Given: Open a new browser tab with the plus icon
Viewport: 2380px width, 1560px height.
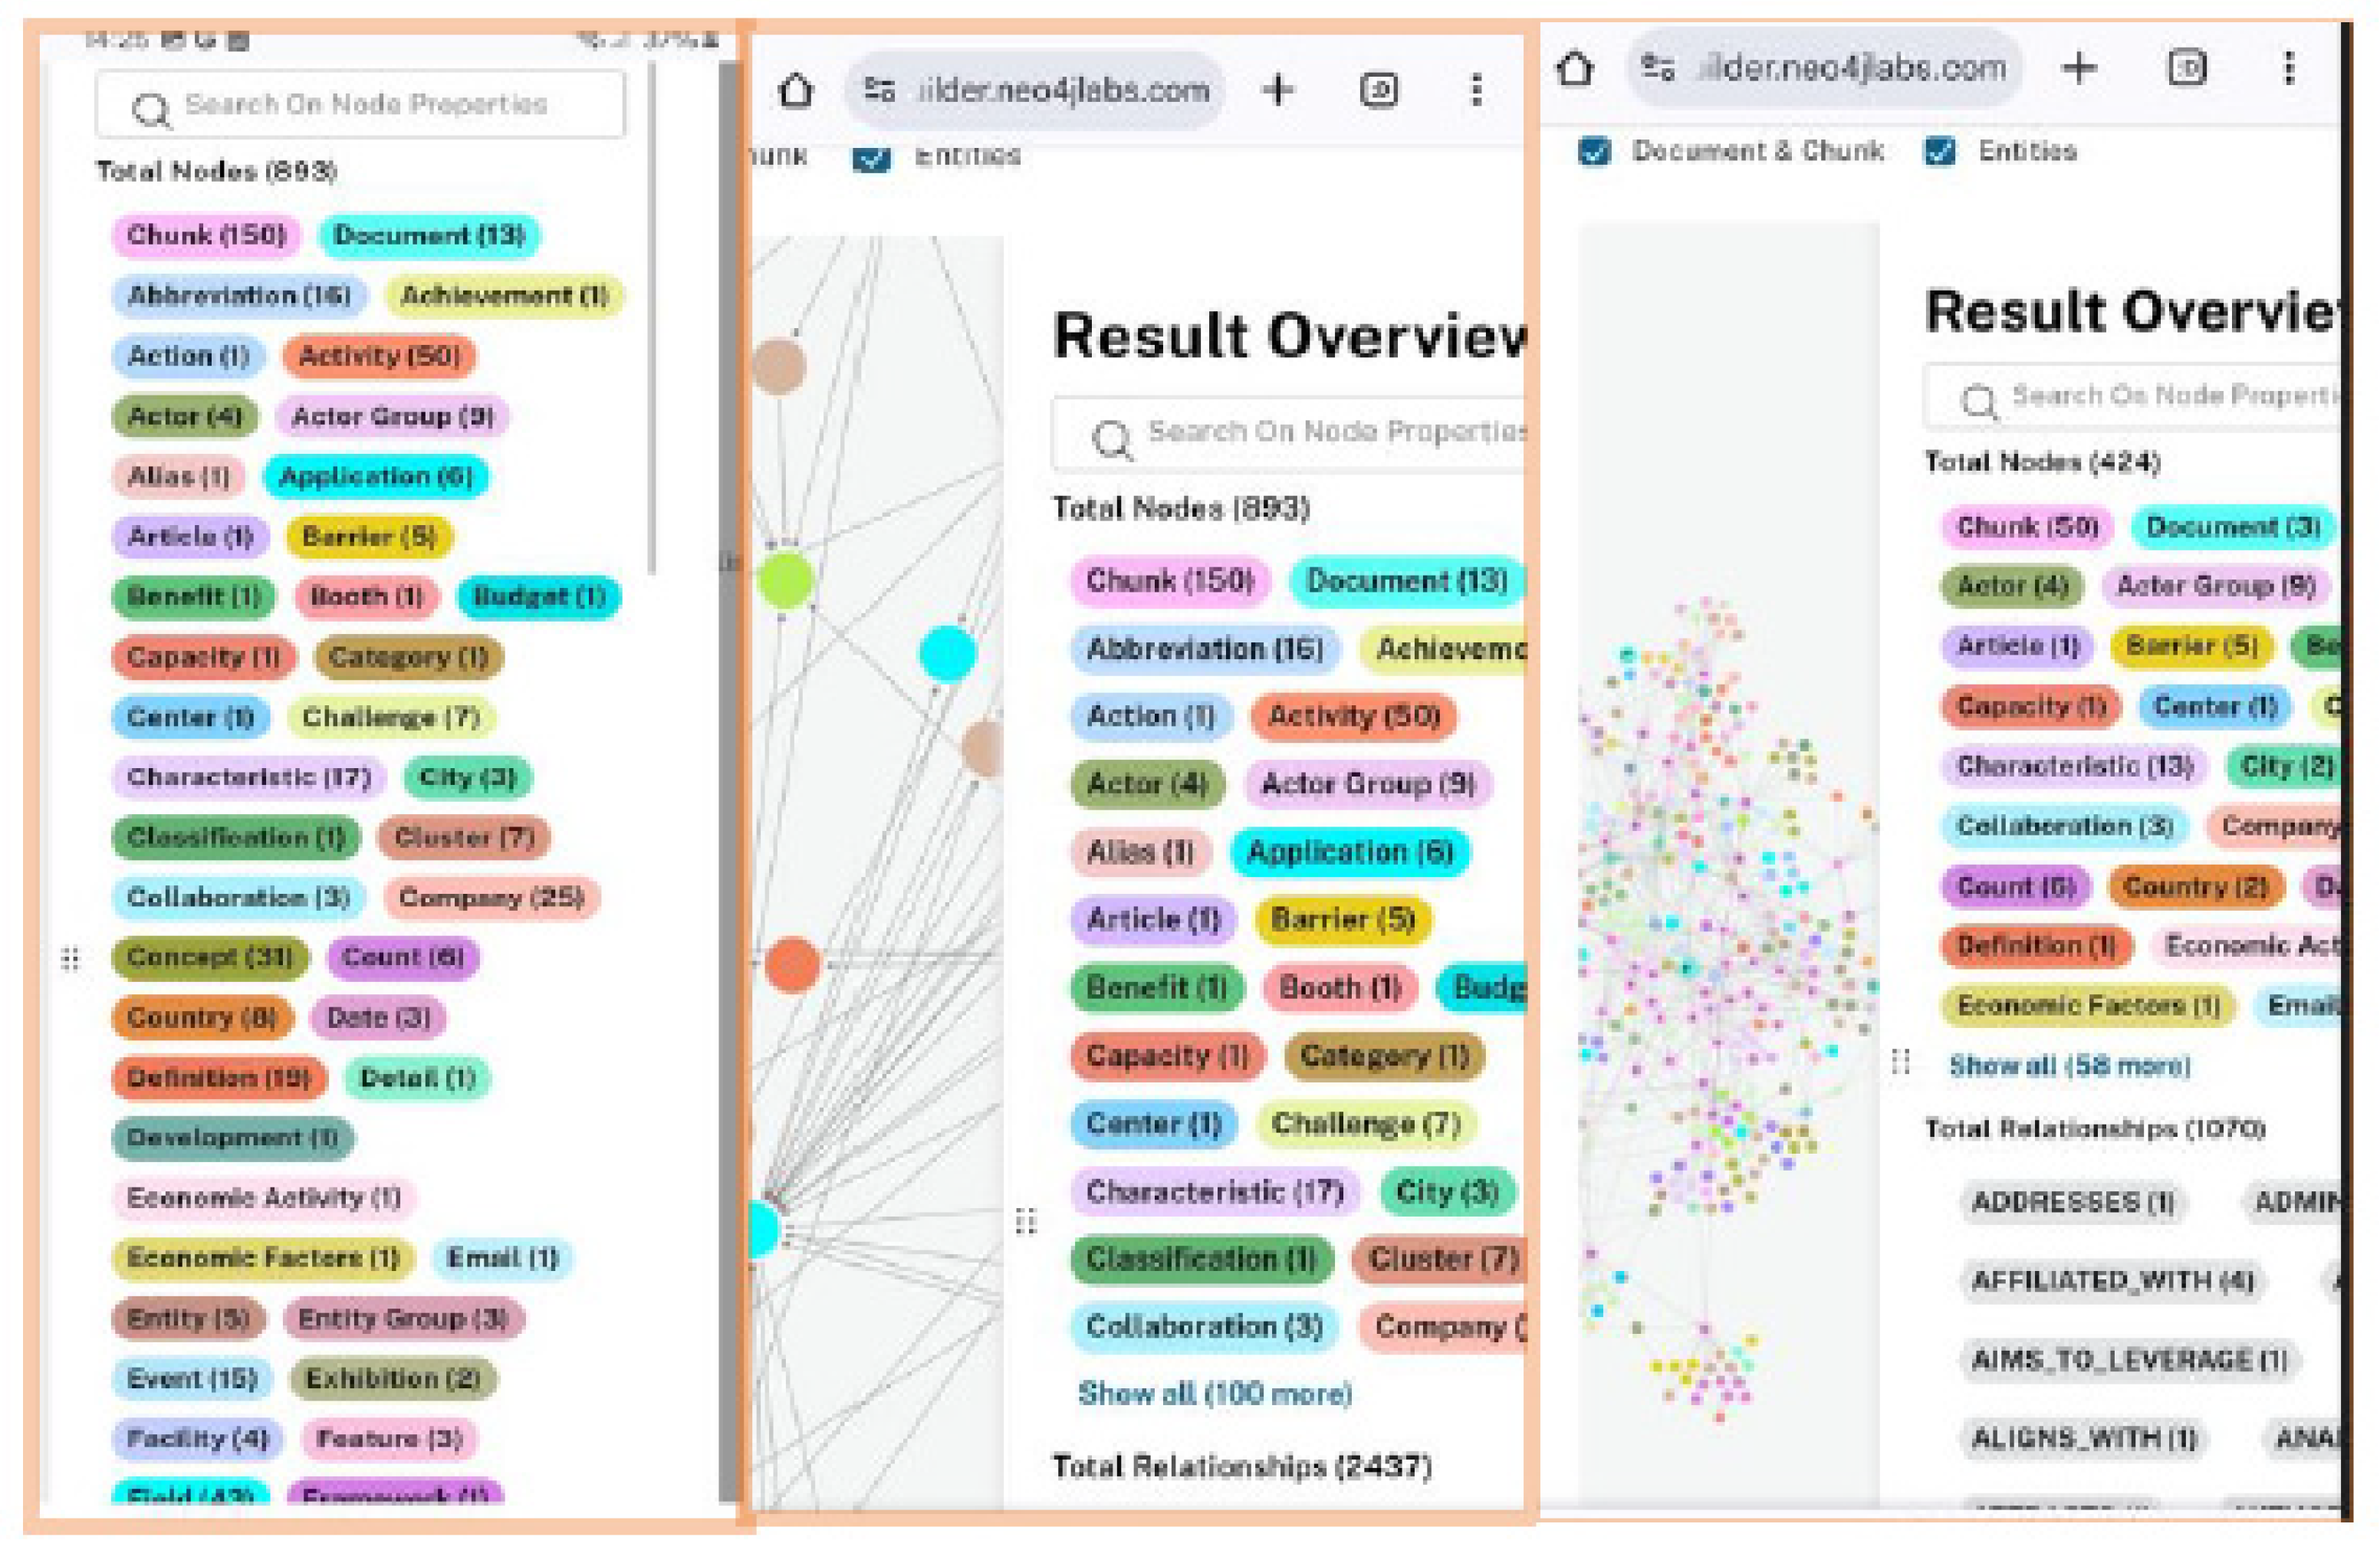Looking at the screenshot, I should tap(1280, 90).
